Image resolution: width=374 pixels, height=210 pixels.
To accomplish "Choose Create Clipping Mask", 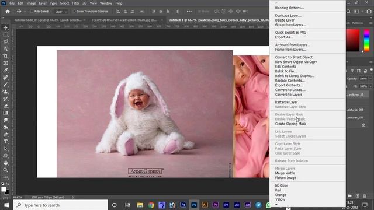I will point(290,124).
